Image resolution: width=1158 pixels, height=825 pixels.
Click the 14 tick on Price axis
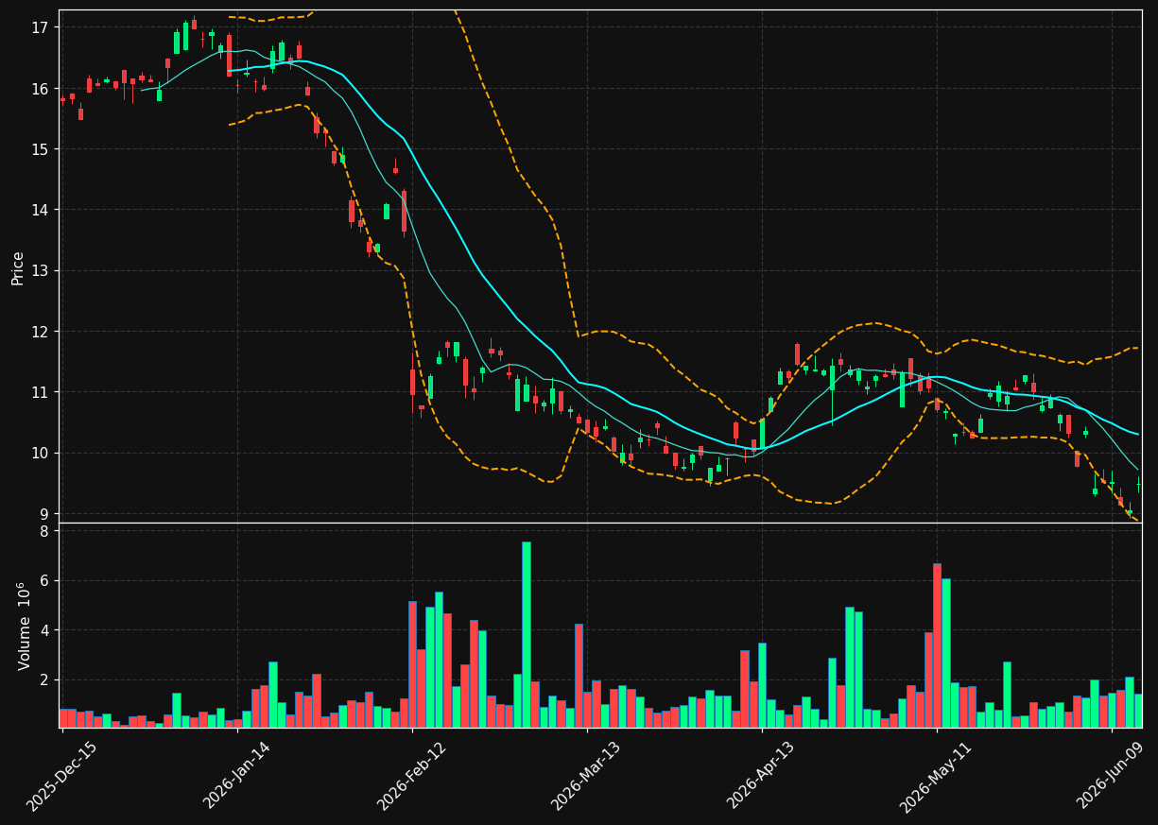tap(40, 210)
